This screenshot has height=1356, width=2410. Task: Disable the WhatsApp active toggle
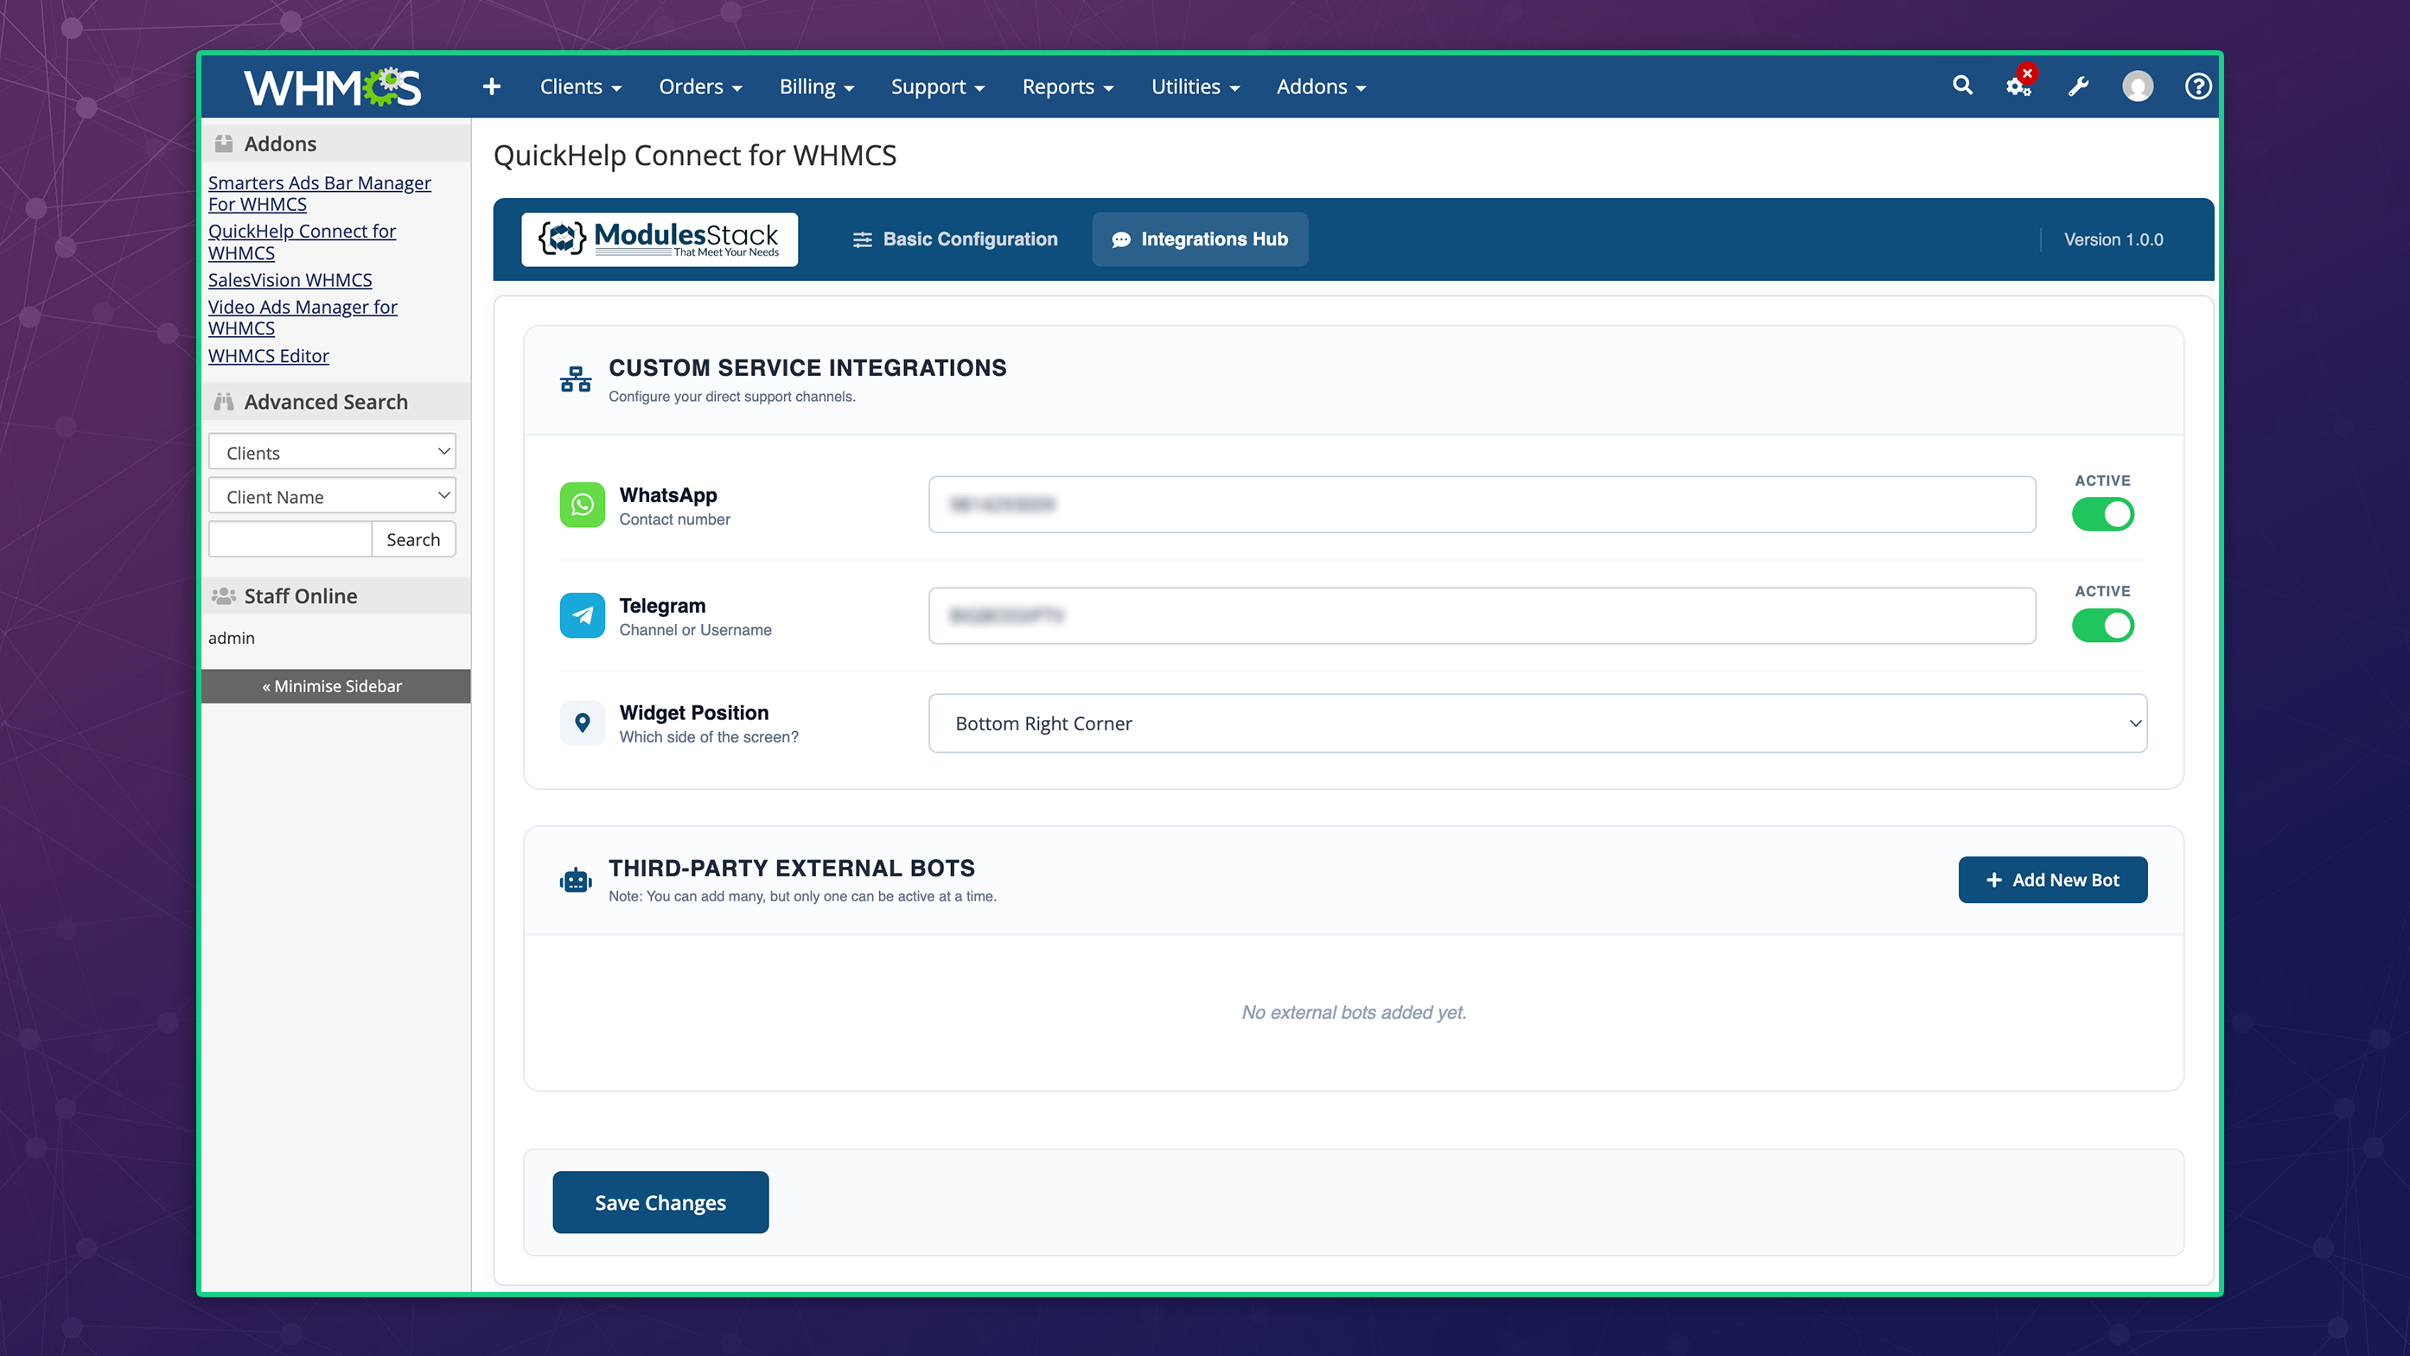coord(2102,513)
